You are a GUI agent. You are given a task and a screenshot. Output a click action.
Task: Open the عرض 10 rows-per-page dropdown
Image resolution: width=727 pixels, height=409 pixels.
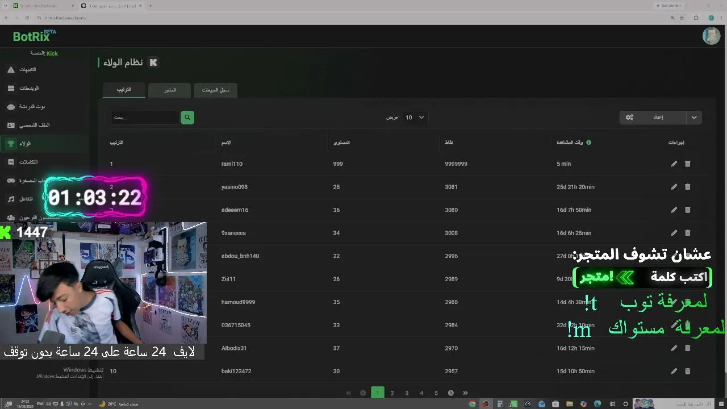point(415,117)
